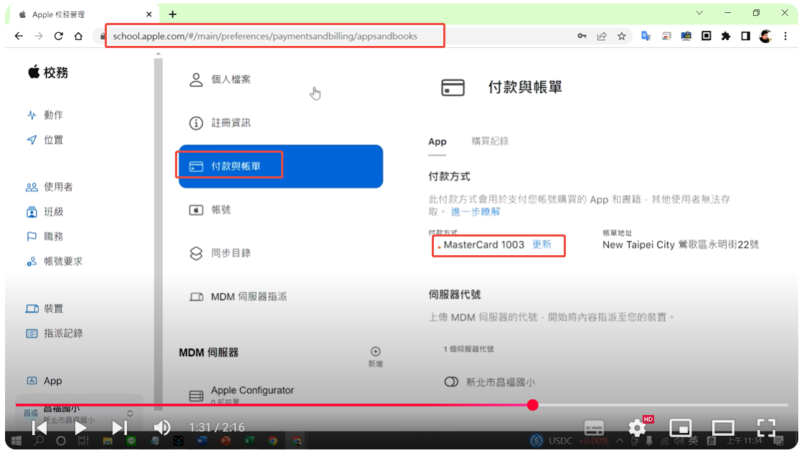Open 帳號要求 sidebar entry
804x453 pixels.
point(54,262)
